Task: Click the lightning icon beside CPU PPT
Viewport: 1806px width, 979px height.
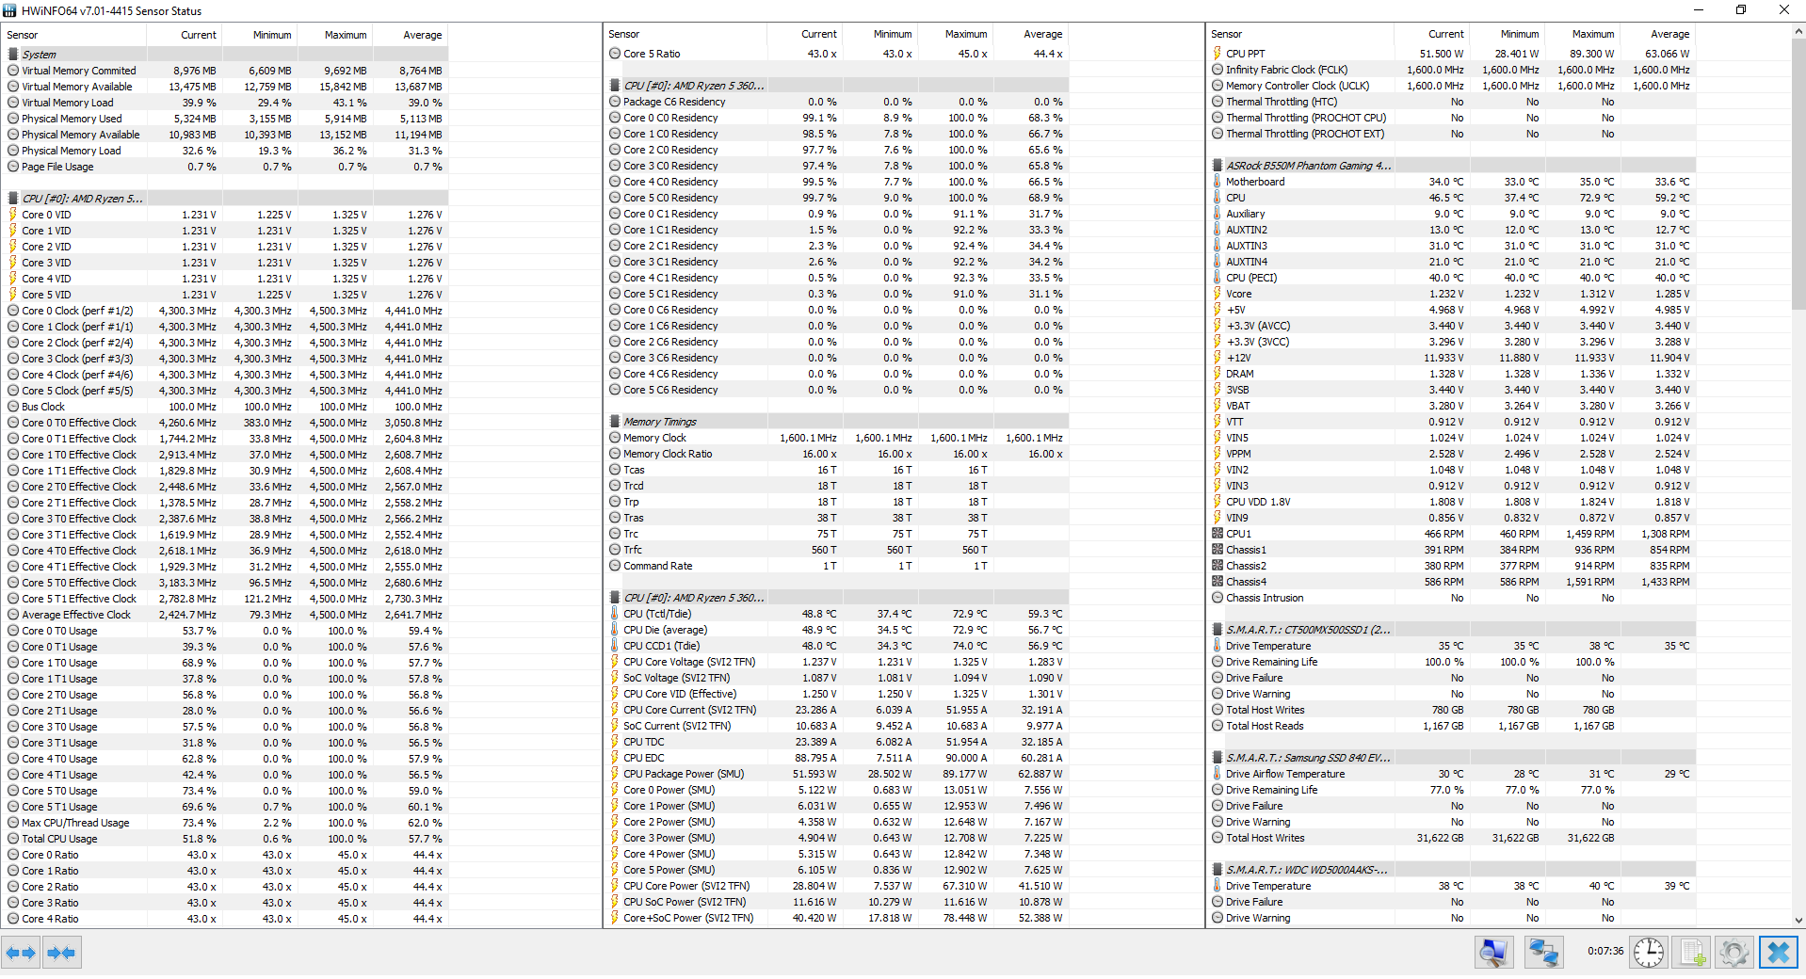Action: click(x=1217, y=54)
